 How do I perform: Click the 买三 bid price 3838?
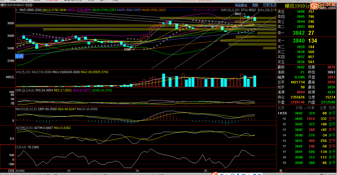(301, 52)
